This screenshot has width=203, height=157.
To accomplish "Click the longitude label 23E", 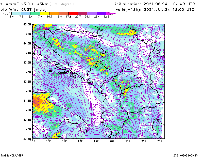I will 160,141.
